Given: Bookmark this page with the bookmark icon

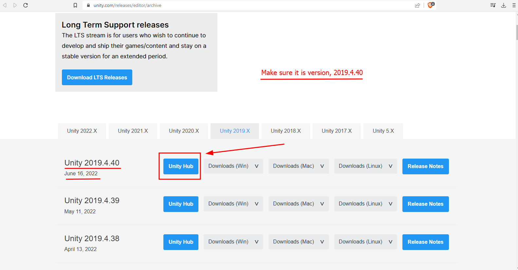Looking at the screenshot, I should (x=75, y=5).
